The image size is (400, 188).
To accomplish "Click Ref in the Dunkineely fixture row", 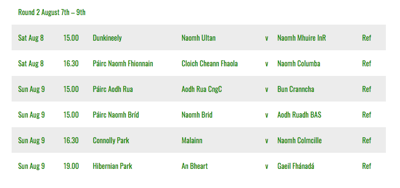I will pos(367,38).
